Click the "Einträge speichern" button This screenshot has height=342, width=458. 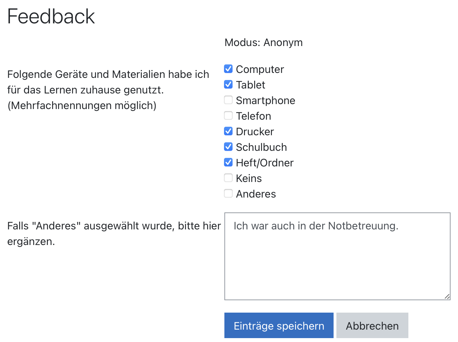click(279, 325)
